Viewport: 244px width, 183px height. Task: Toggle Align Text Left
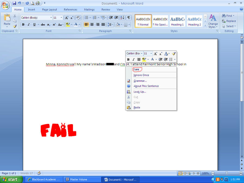[x=86, y=25]
